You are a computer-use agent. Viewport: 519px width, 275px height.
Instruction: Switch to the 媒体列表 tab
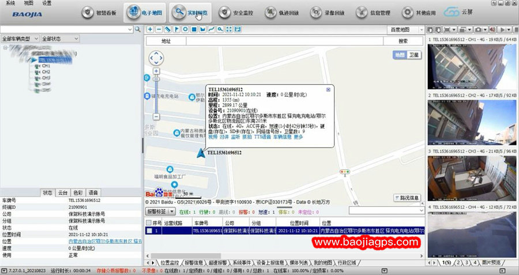(299, 262)
